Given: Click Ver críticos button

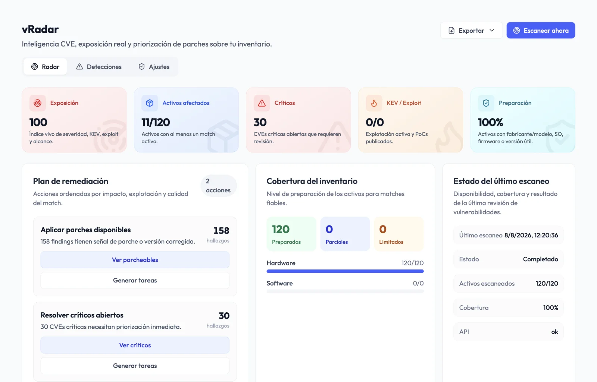Looking at the screenshot, I should click(x=135, y=345).
